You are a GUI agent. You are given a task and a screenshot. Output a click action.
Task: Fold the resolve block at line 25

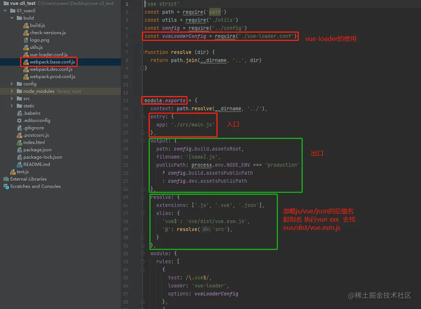pos(143,197)
